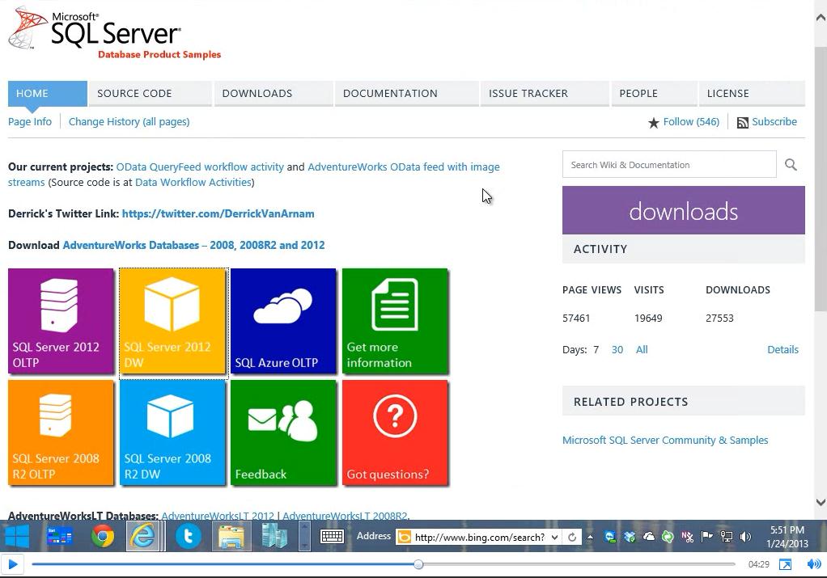827x578 pixels.
Task: Open the Action Center flag icon
Action: pyautogui.click(x=706, y=537)
